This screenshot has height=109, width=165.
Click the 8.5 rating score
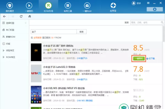click(x=138, y=48)
